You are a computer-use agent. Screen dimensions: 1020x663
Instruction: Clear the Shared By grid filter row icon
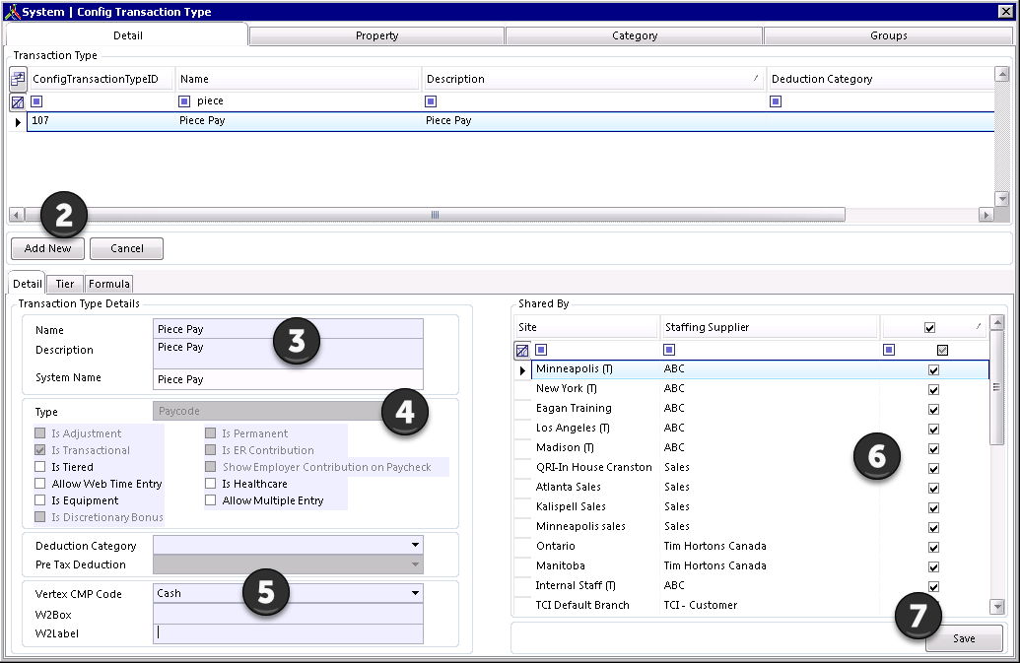(521, 351)
